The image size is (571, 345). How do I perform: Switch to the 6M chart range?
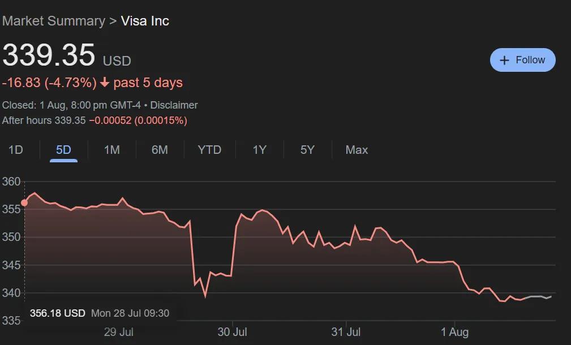pyautogui.click(x=160, y=150)
